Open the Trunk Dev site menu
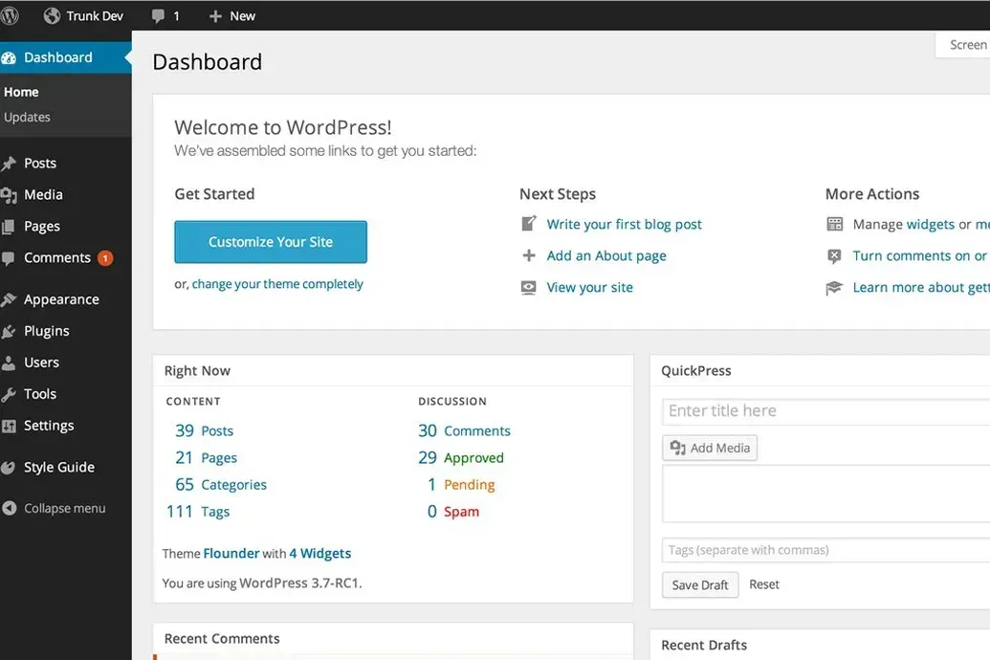Image resolution: width=990 pixels, height=660 pixels. tap(83, 16)
